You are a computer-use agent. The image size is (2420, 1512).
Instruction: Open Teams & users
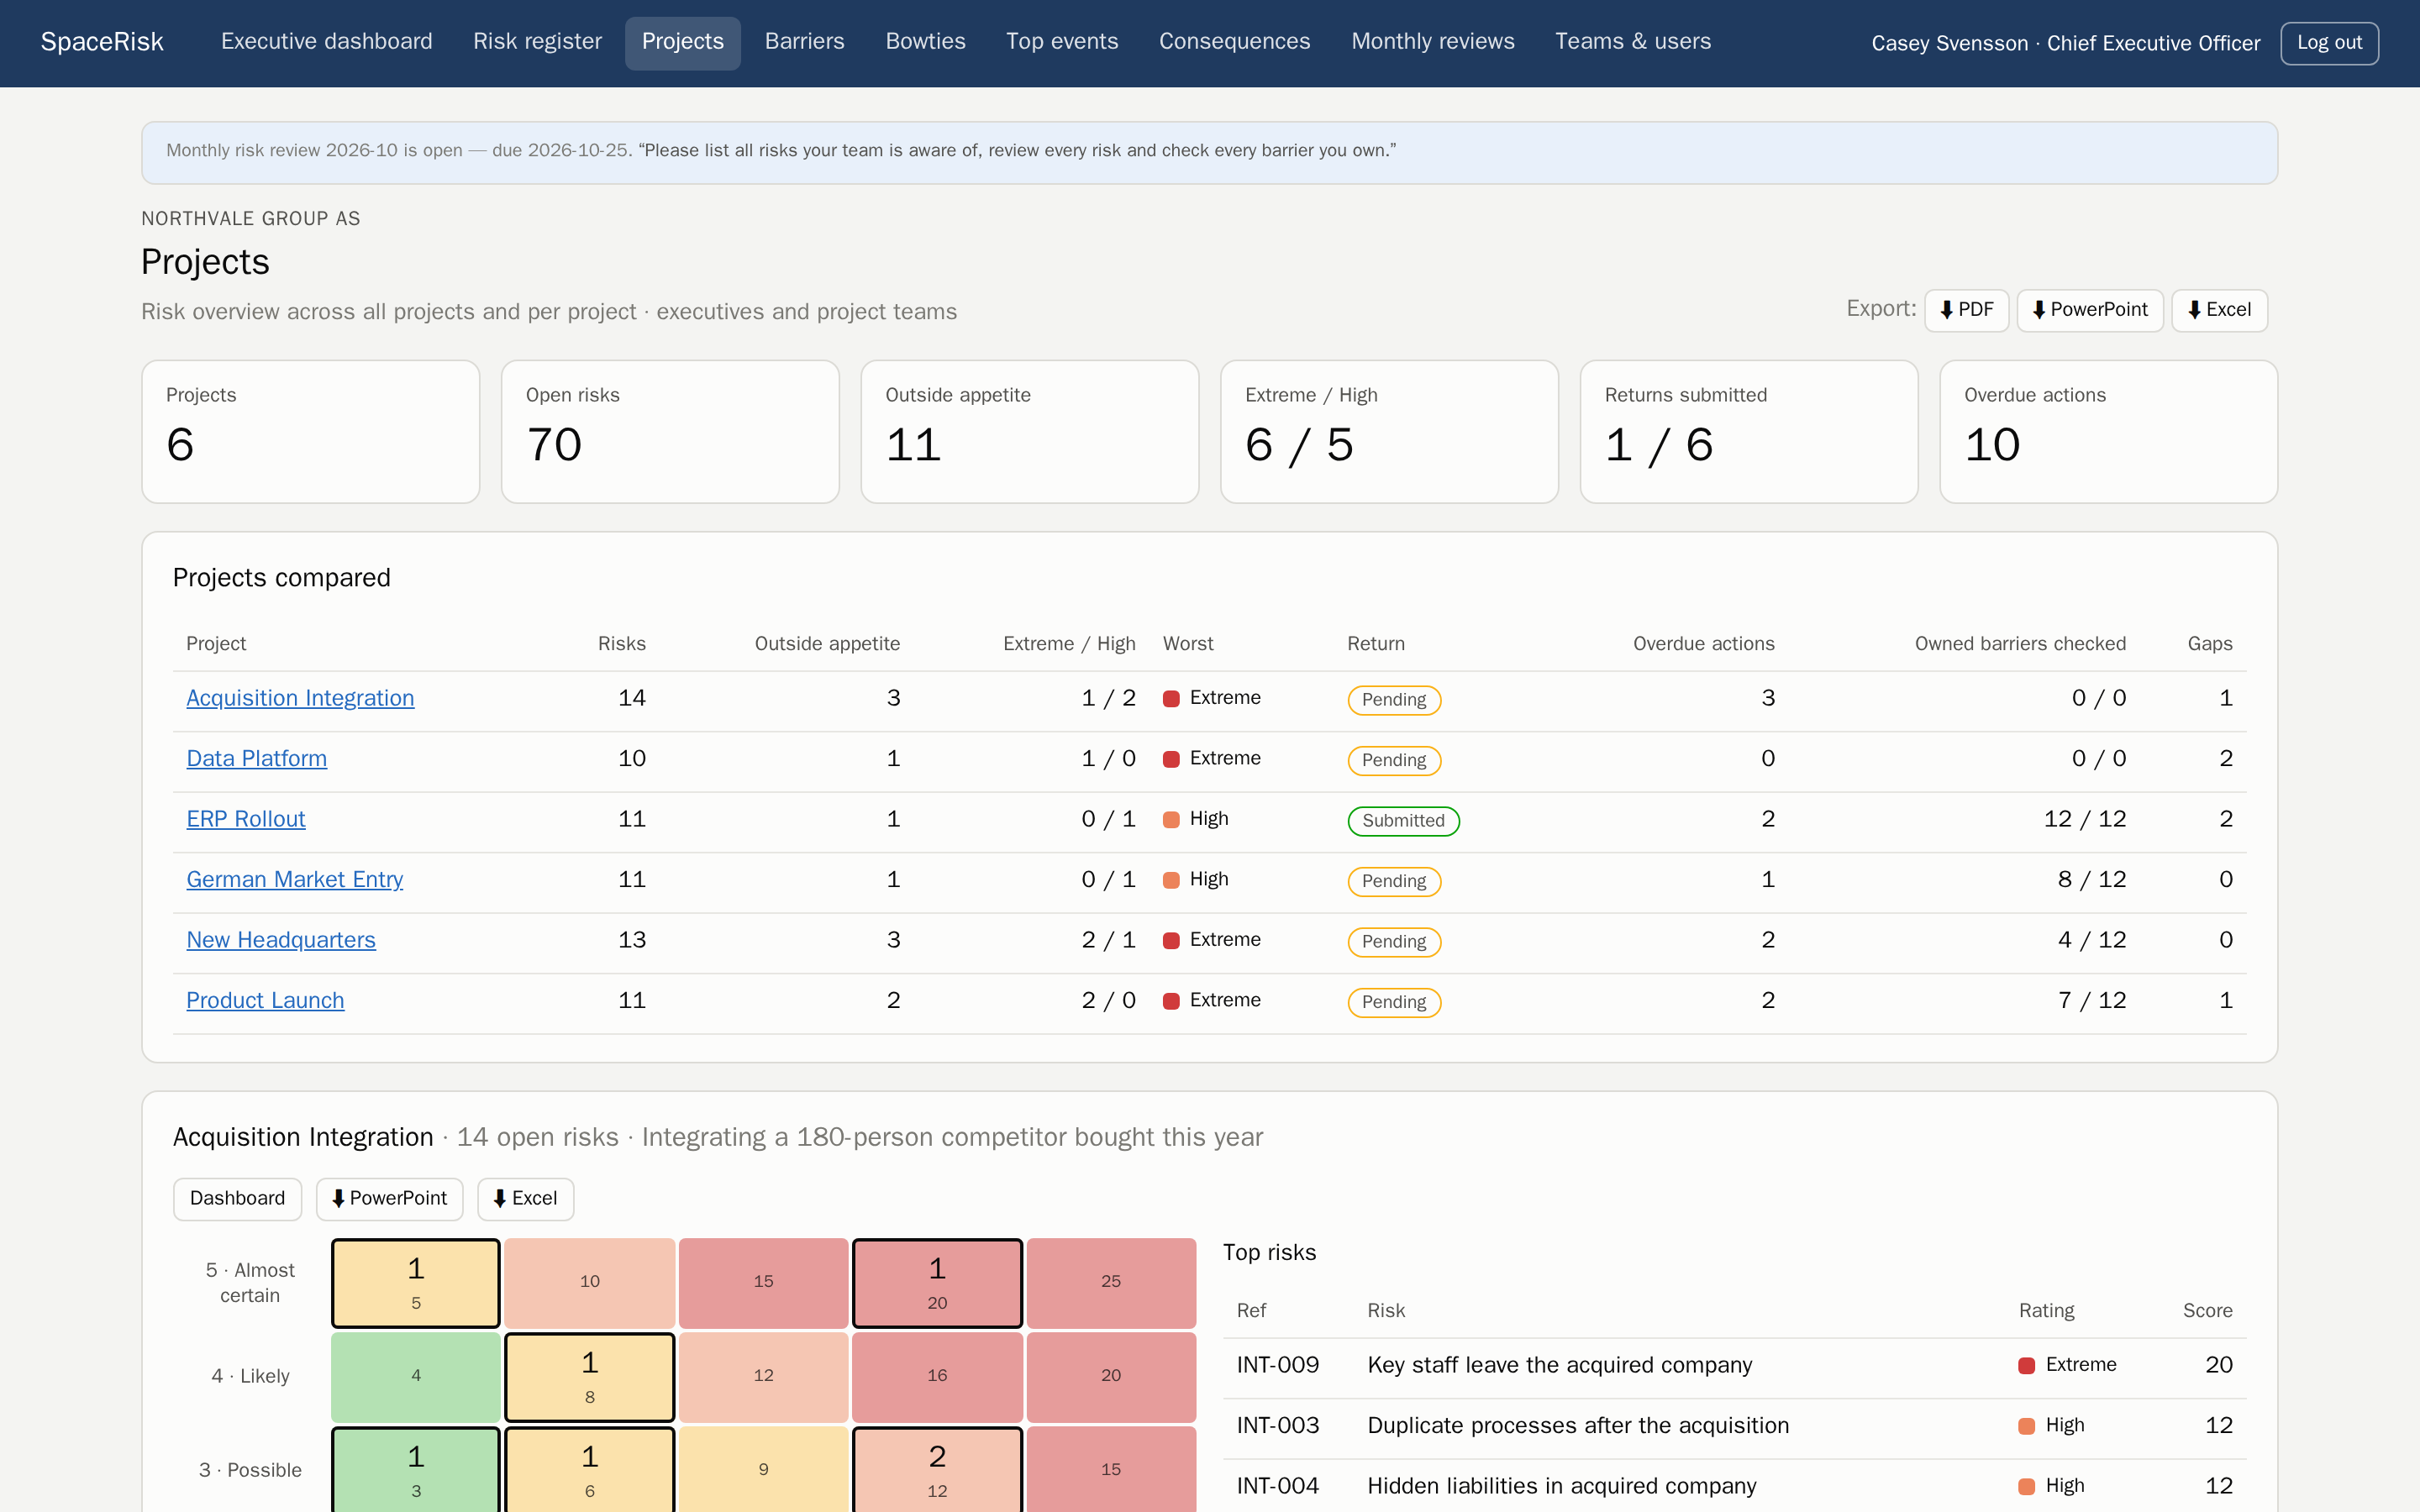pos(1633,42)
